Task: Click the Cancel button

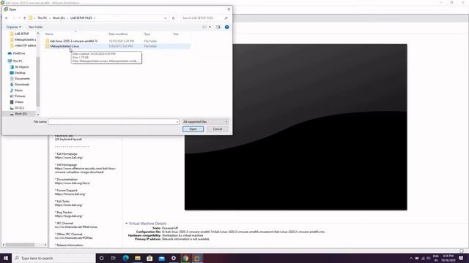Action: pos(218,129)
